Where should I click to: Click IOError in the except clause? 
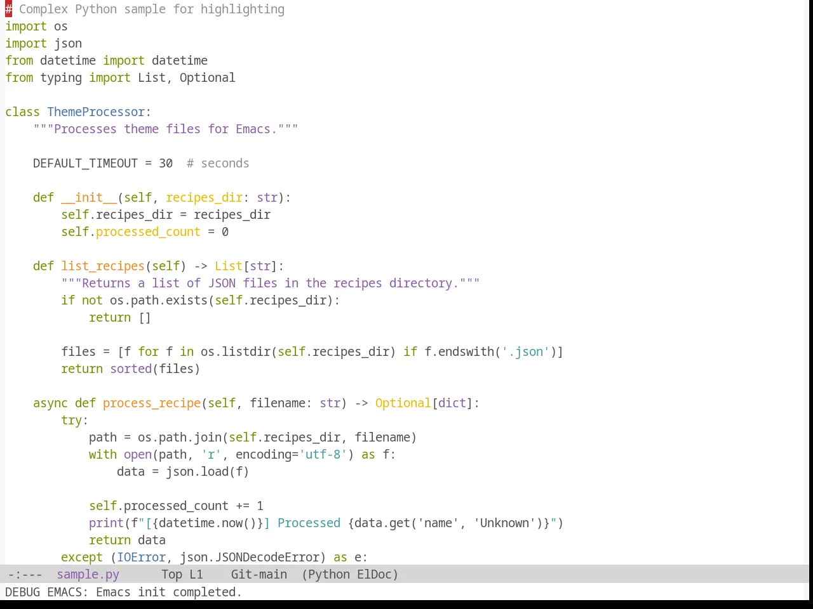pyautogui.click(x=141, y=558)
